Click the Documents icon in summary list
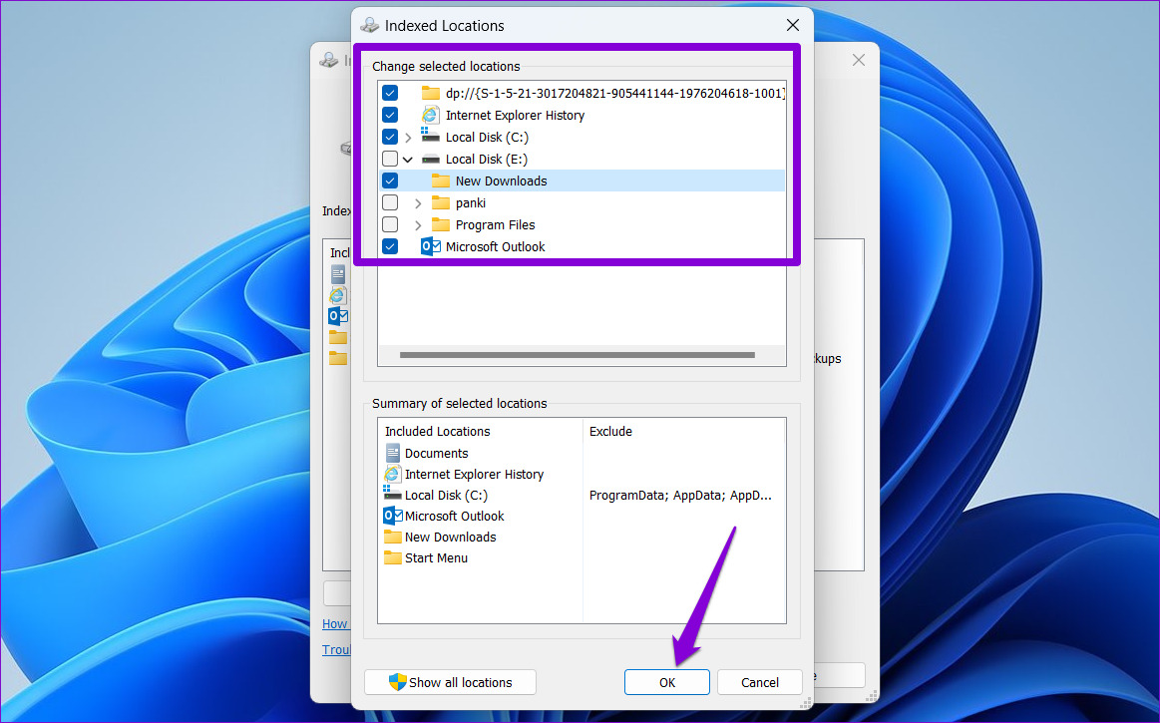Viewport: 1160px width, 723px height. 393,454
